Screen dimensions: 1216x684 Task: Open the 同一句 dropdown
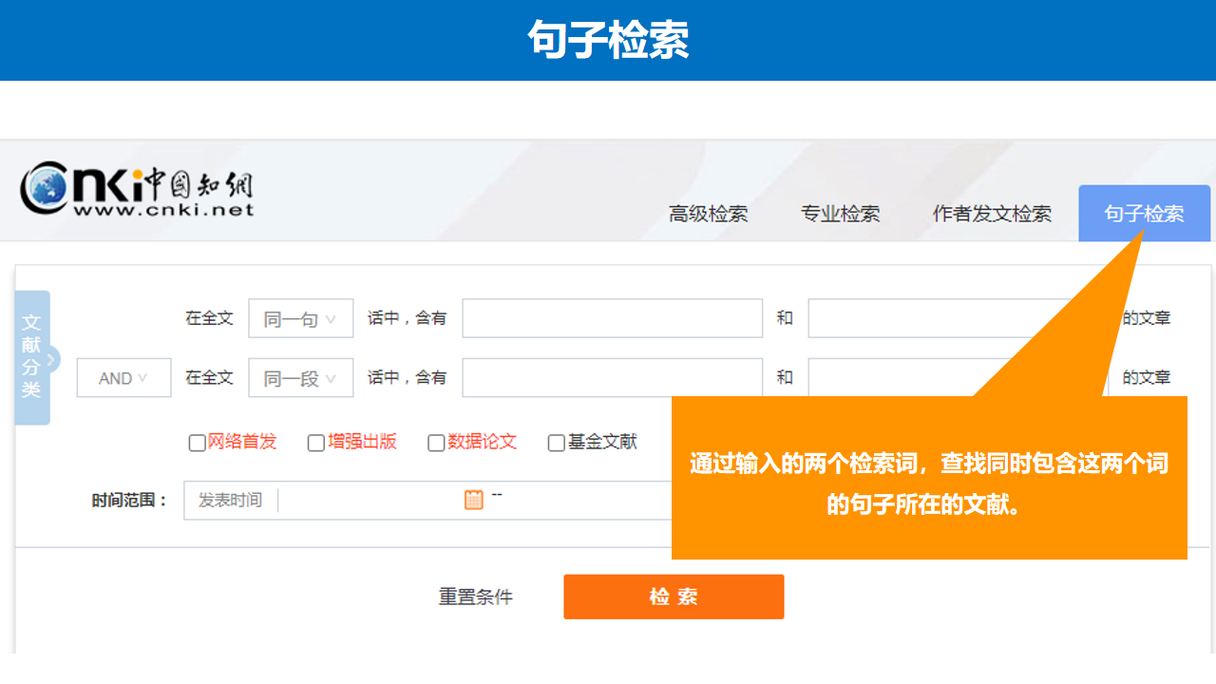click(300, 319)
